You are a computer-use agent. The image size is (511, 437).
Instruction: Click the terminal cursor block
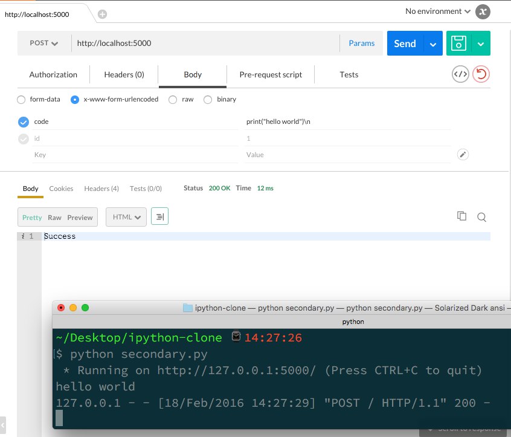[59, 418]
